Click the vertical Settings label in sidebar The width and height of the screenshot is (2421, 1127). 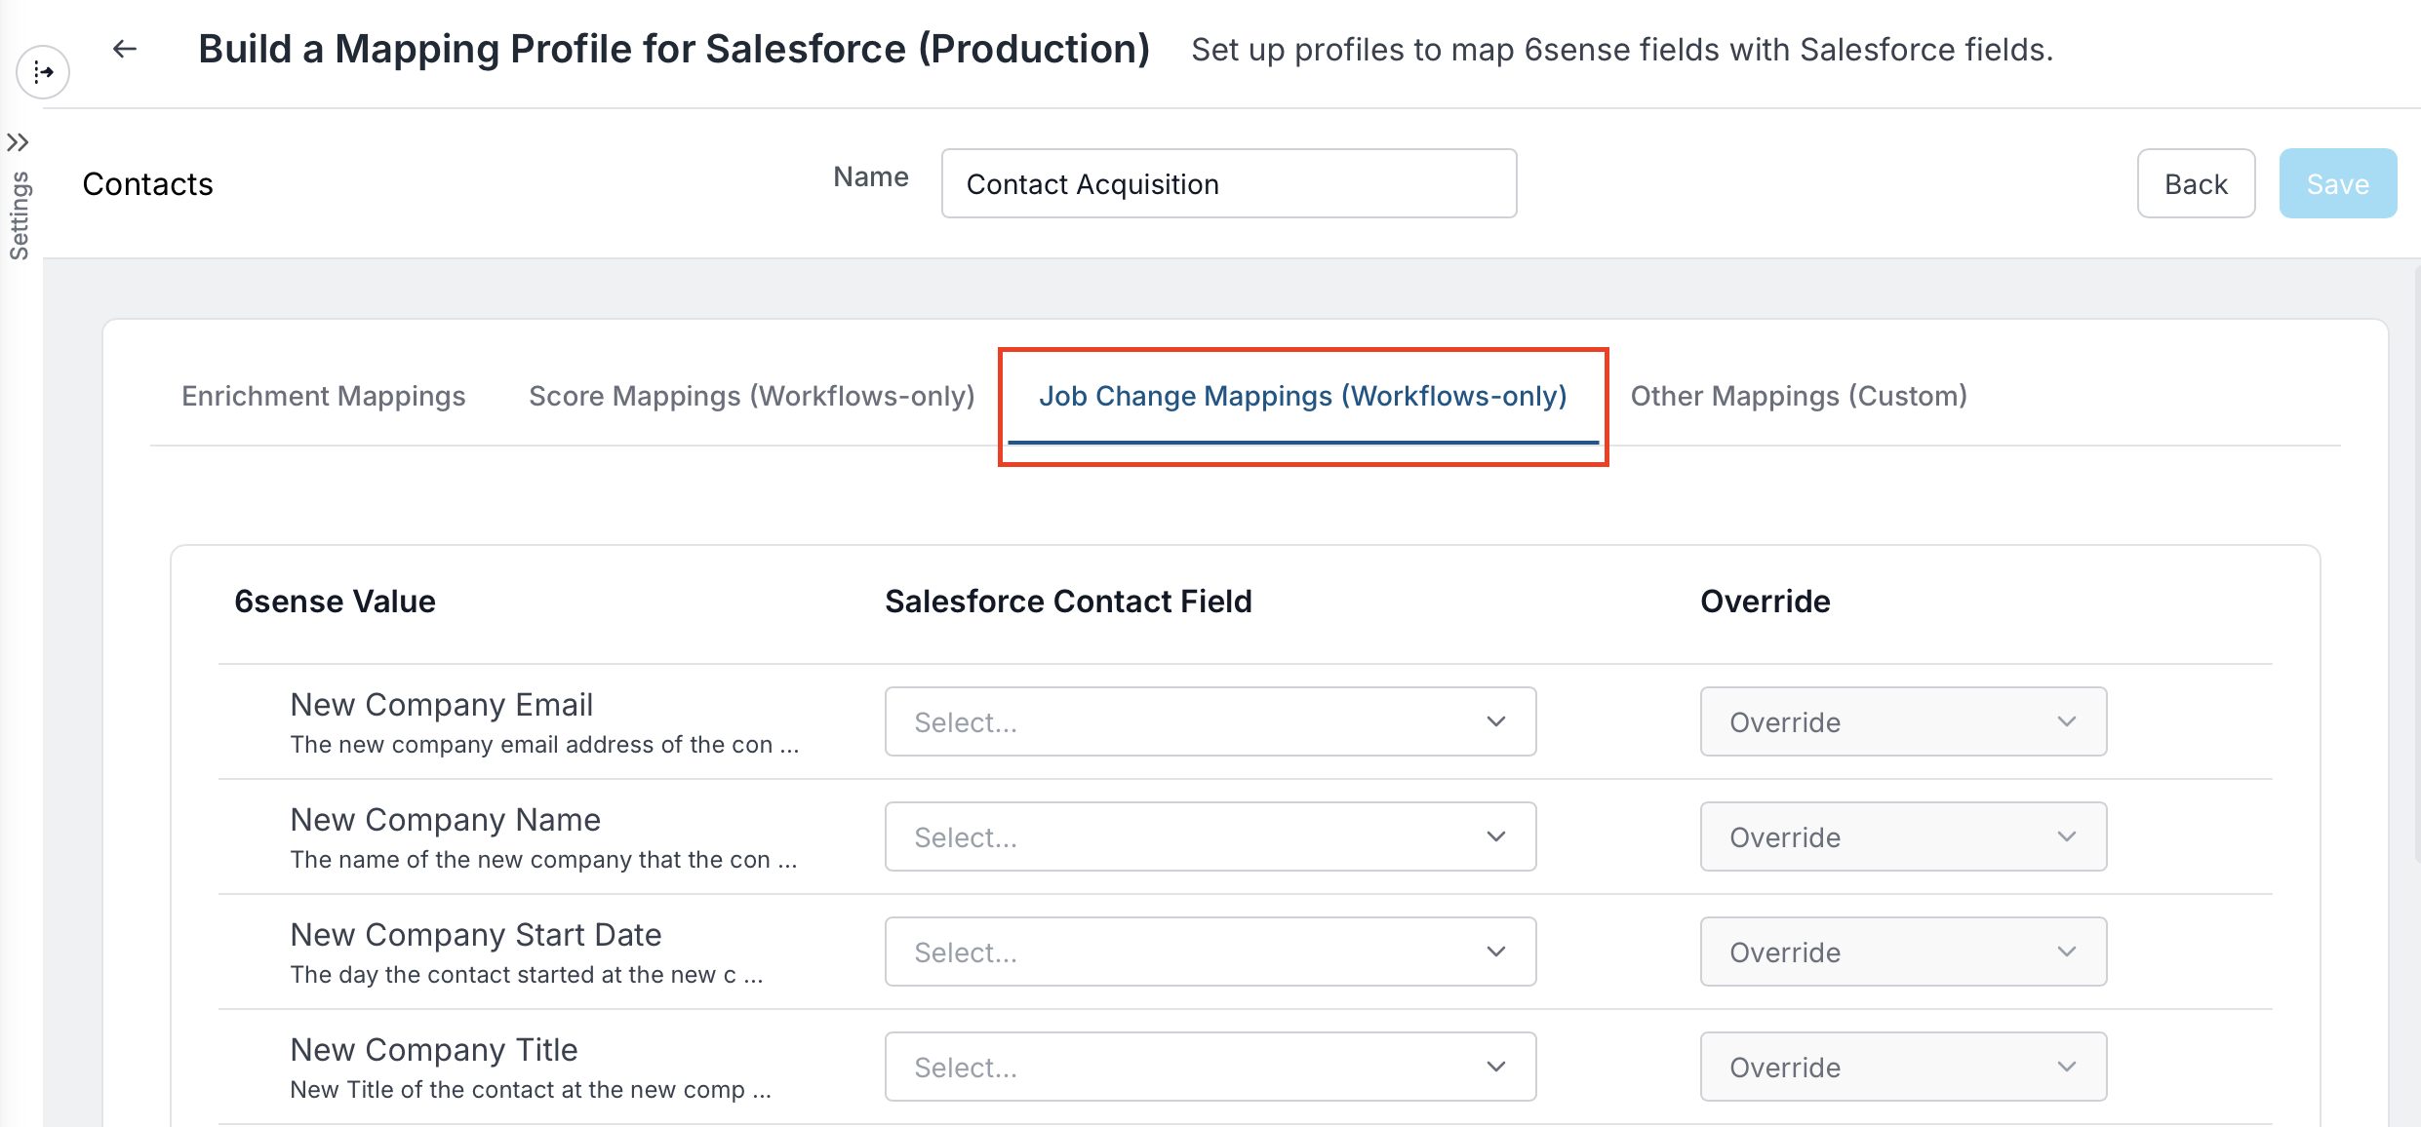tap(19, 215)
